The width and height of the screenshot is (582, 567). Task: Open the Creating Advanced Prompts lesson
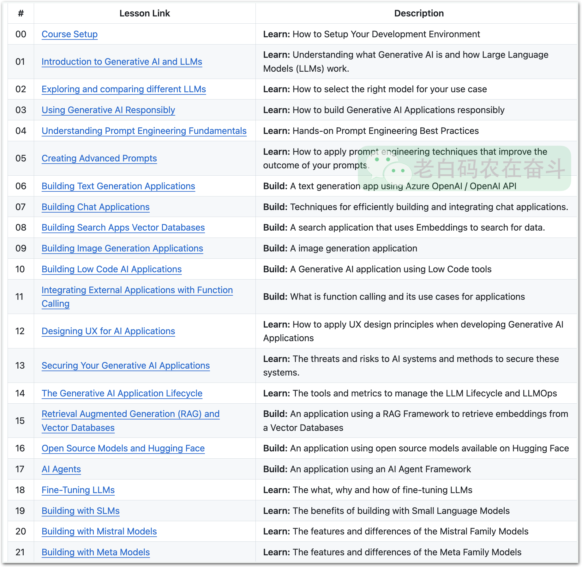point(99,158)
